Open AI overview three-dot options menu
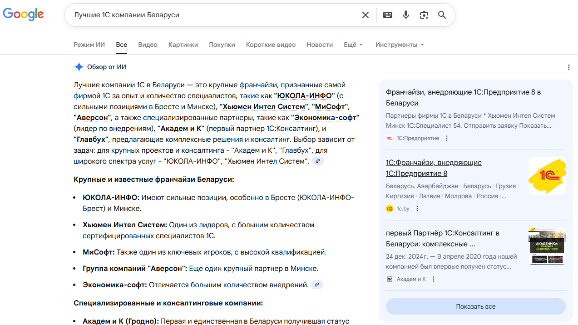Image resolution: width=578 pixels, height=325 pixels. point(569,67)
